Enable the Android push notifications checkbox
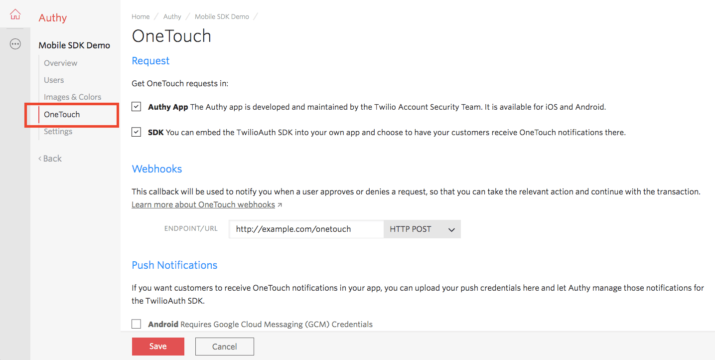This screenshot has width=715, height=360. [x=137, y=324]
